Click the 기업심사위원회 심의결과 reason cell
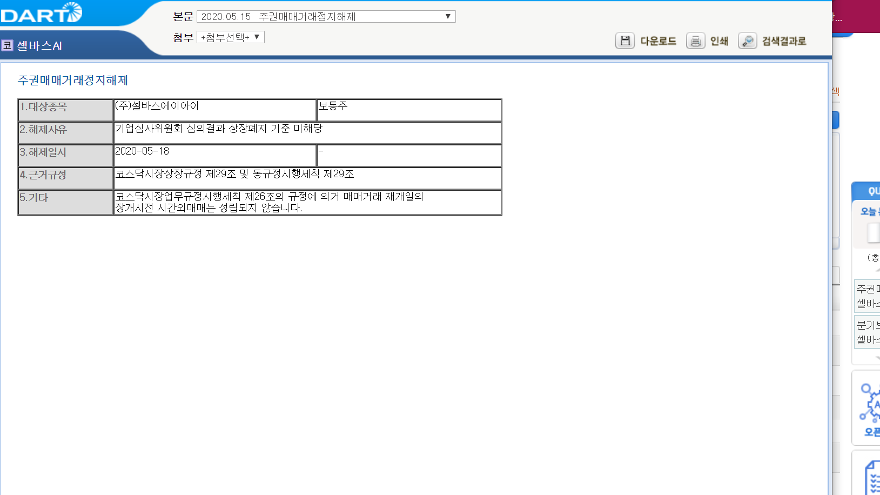 (x=307, y=133)
